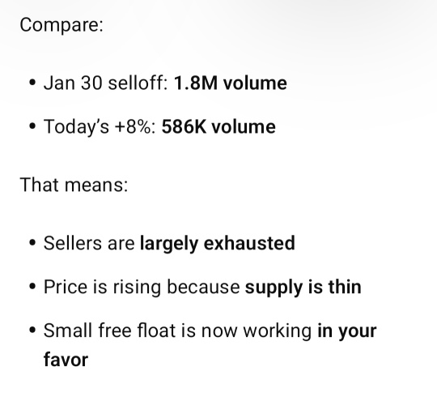
Task: Click 'Price is rising because' text
Action: coord(142,287)
